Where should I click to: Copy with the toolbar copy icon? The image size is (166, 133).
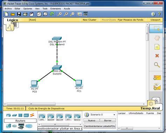coord(39,14)
